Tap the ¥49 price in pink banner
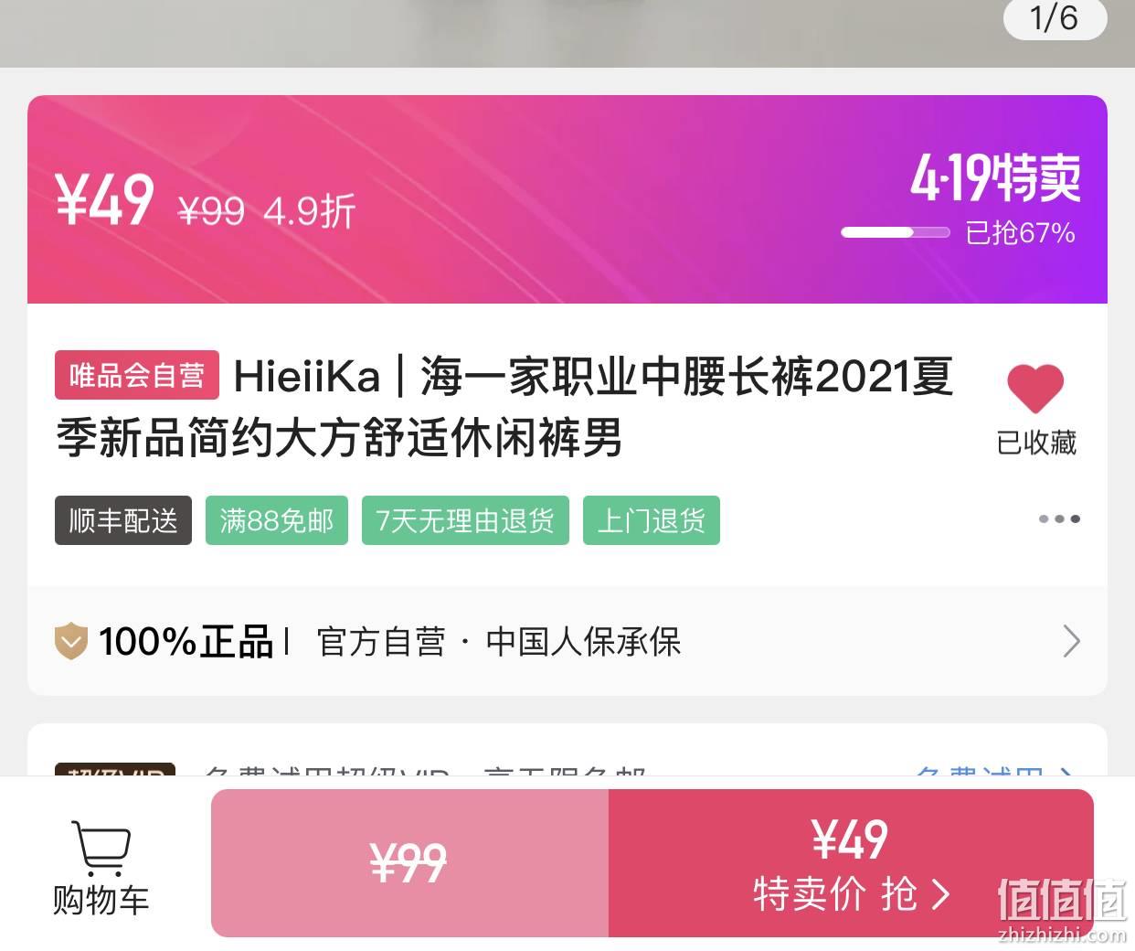This screenshot has width=1135, height=951. tap(104, 199)
